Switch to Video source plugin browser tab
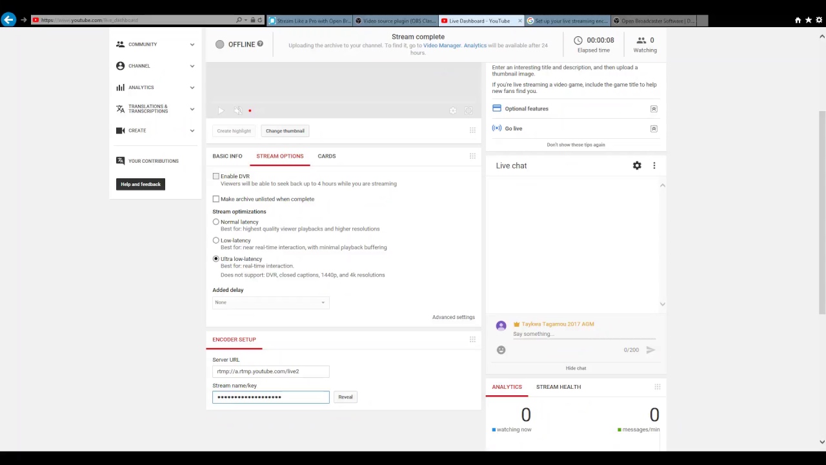 pyautogui.click(x=396, y=21)
